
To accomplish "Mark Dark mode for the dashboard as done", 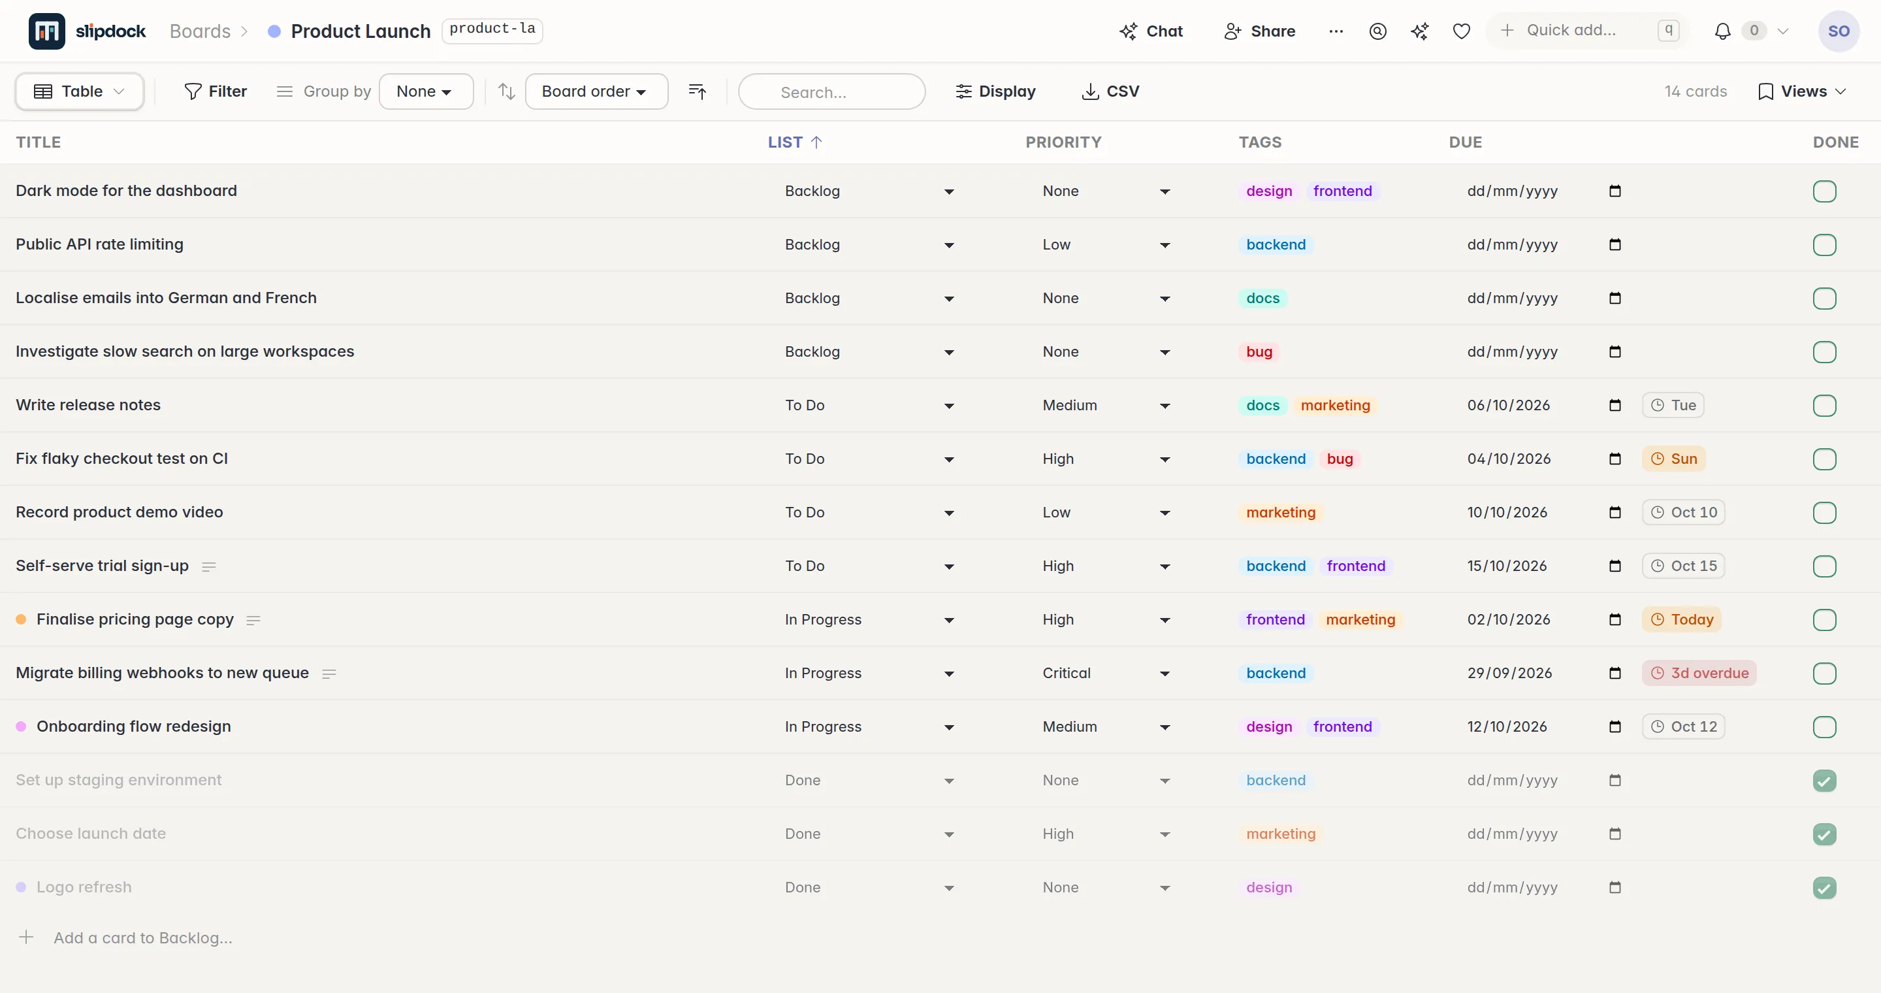I will (1824, 191).
